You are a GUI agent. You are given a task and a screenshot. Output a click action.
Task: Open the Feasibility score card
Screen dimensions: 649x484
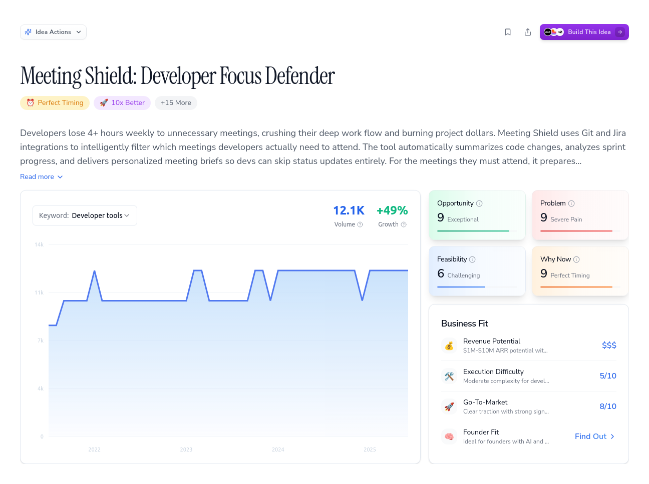click(477, 271)
